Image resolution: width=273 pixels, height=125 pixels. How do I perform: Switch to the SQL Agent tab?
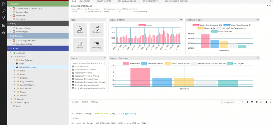[85, 1]
